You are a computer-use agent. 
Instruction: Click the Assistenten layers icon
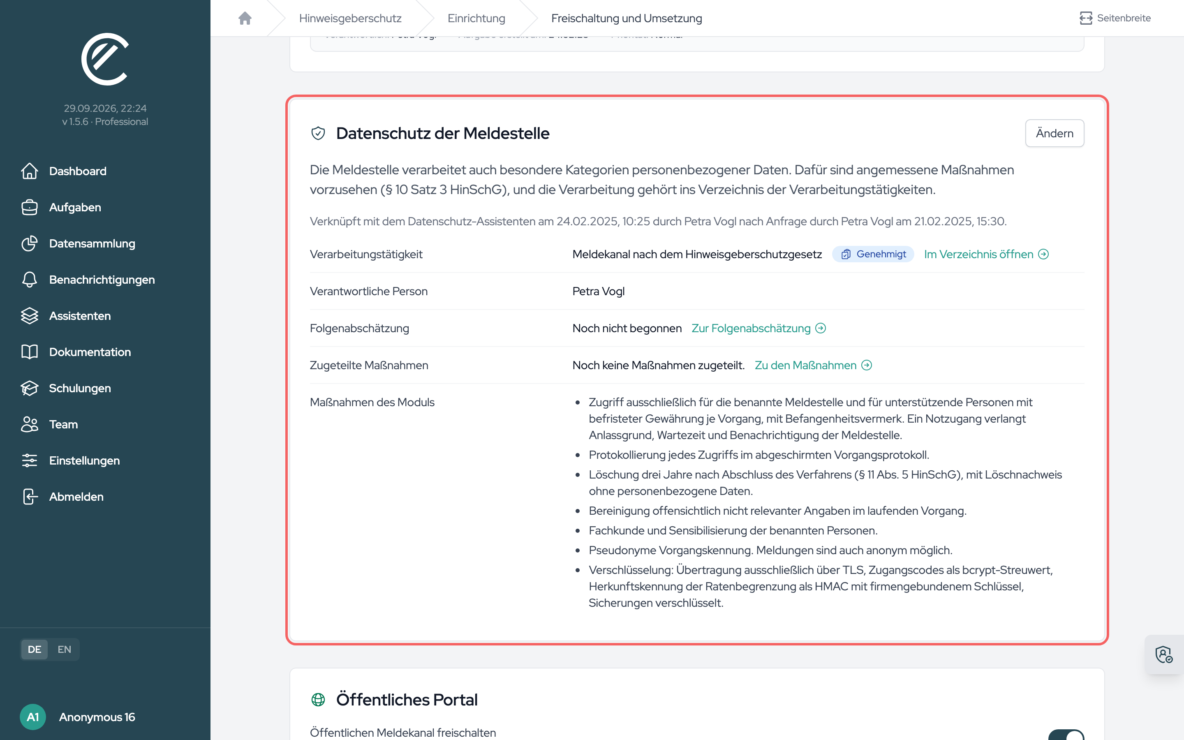point(29,316)
